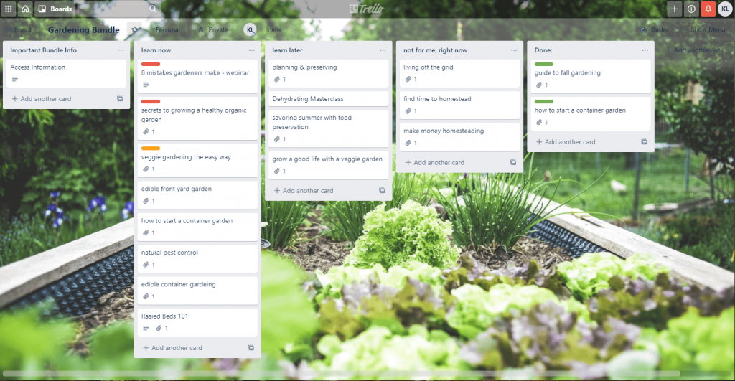Click the Done: list title
The width and height of the screenshot is (735, 381).
pos(543,50)
